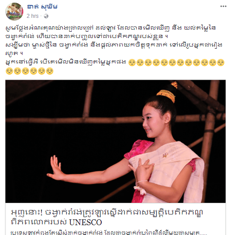Click the last emoji on the first emoji row
227x235 pixels.
point(221,63)
